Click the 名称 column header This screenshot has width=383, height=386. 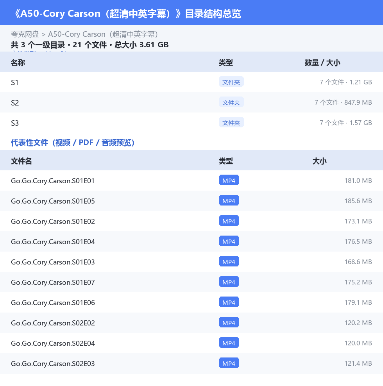tap(18, 63)
